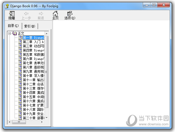
Task: Click topic icon of 第三章 动态网
Action: coord(20,46)
